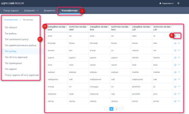
Task: Open Дії dropdown for дорога row
Action: pos(177,58)
